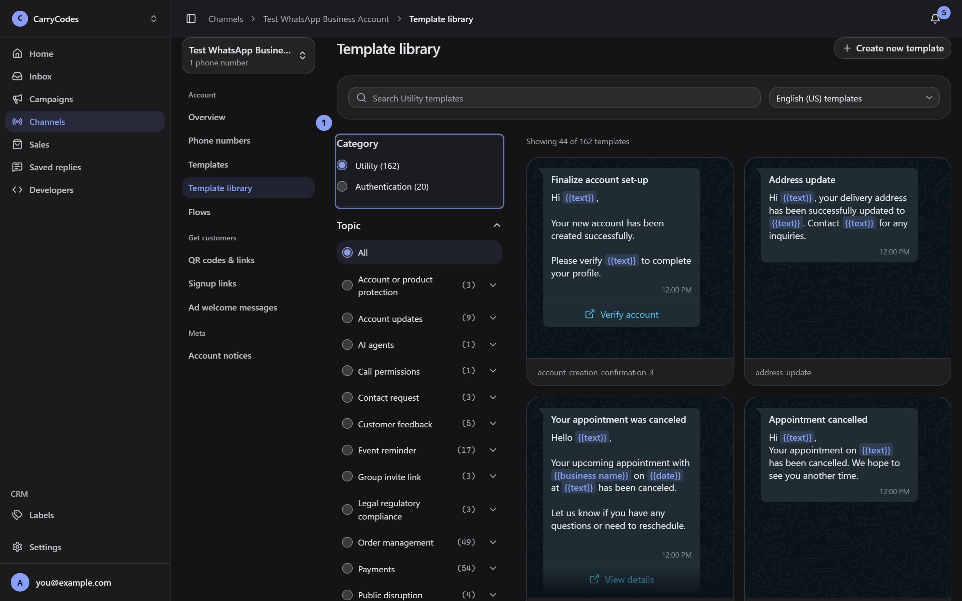Viewport: 962px width, 601px height.
Task: Click the Home icon in sidebar
Action: pyautogui.click(x=17, y=53)
